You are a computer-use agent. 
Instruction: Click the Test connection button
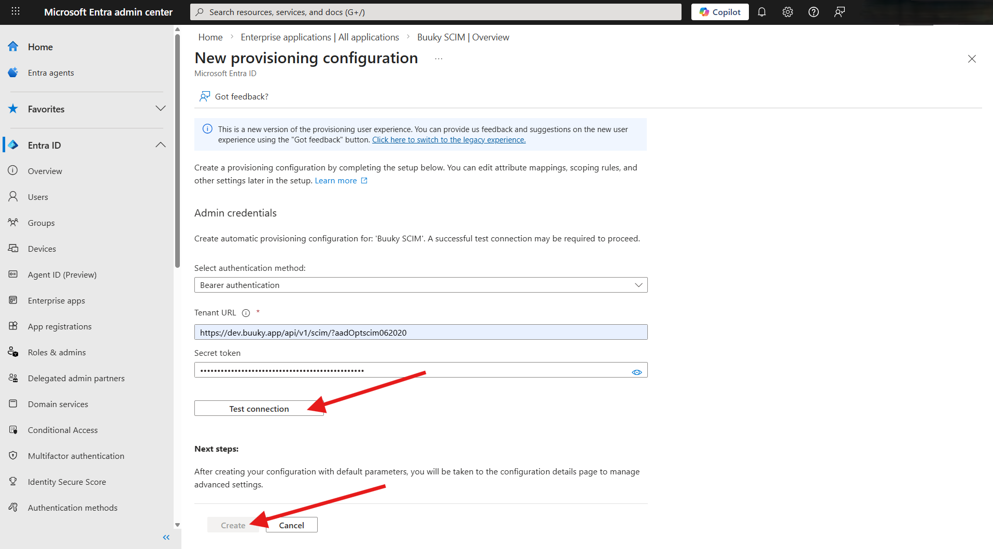point(259,408)
